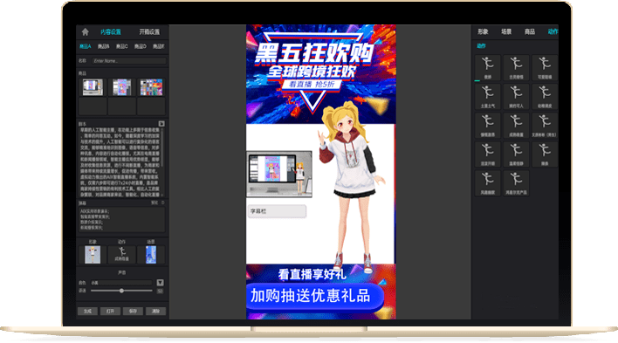Open the 音色 voice dropdown arrow
The image size is (618, 343).
coord(160,283)
